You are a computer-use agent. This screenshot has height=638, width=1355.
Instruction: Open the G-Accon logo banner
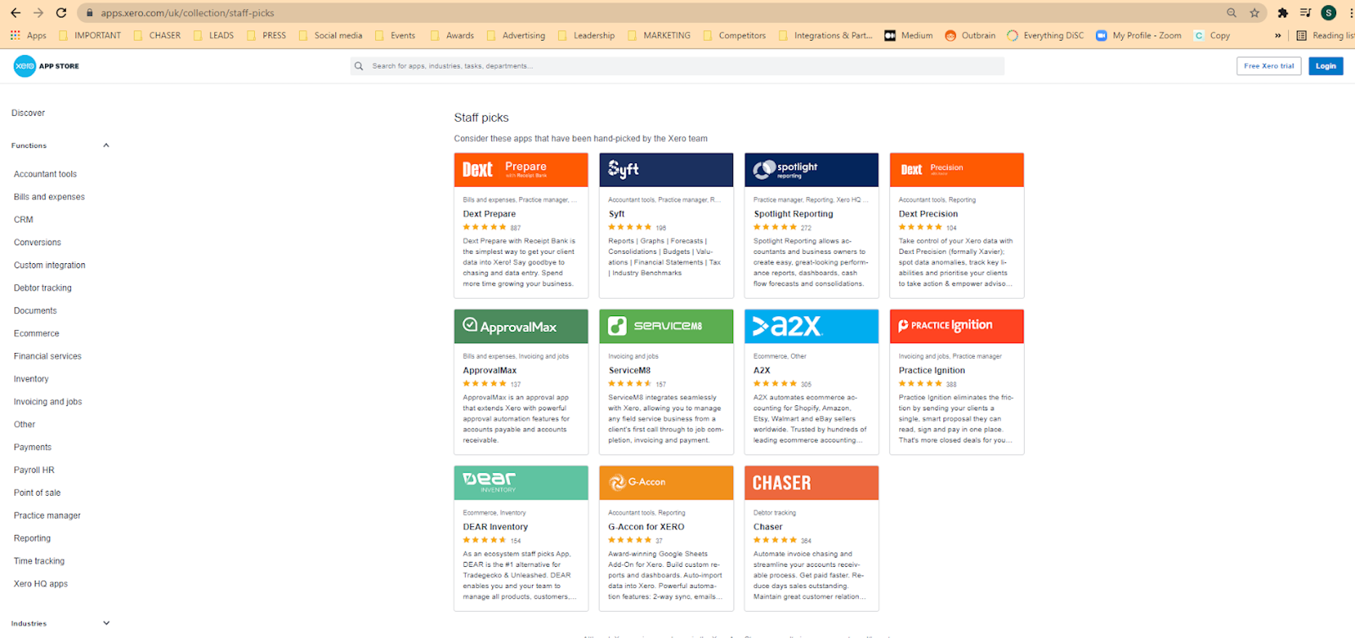pyautogui.click(x=666, y=483)
